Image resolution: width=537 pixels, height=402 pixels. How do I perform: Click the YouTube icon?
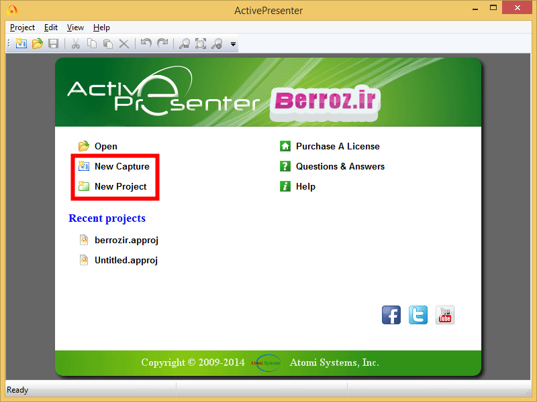[444, 315]
